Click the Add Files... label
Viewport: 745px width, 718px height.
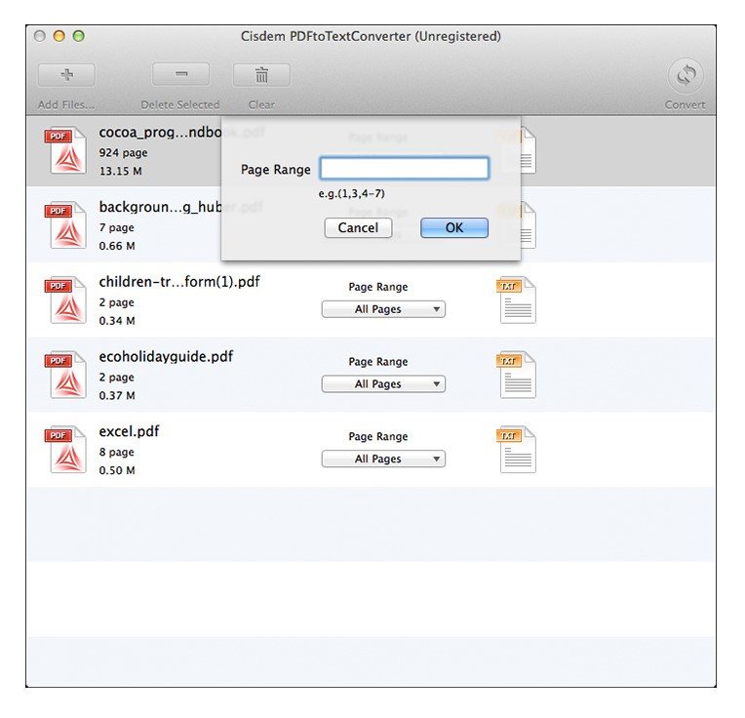[x=66, y=105]
